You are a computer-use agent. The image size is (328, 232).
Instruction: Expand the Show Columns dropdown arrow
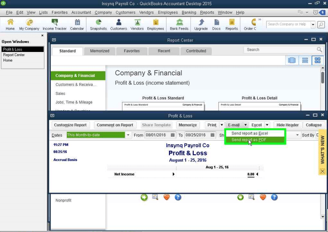coord(297,135)
